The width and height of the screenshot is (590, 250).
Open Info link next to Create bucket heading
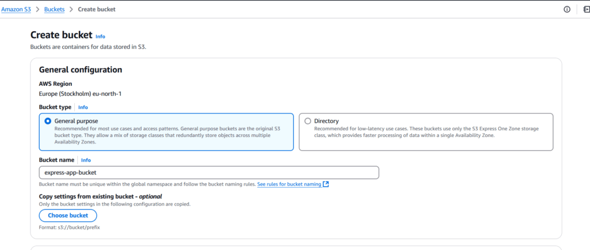click(x=100, y=36)
